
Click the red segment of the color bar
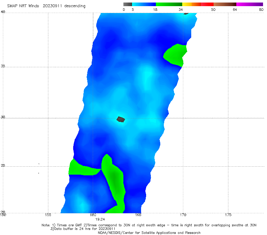pos(207,4)
